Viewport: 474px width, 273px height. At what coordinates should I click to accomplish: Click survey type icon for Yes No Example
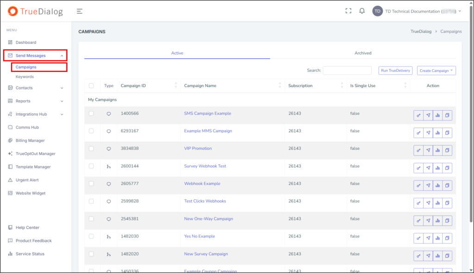pos(109,237)
